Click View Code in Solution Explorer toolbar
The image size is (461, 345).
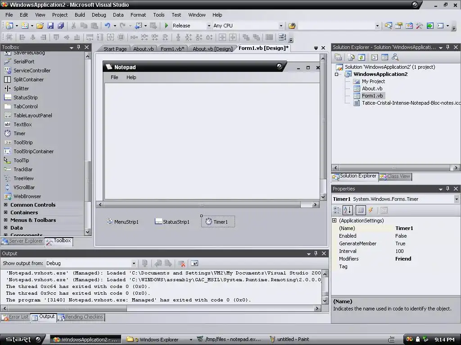(374, 57)
